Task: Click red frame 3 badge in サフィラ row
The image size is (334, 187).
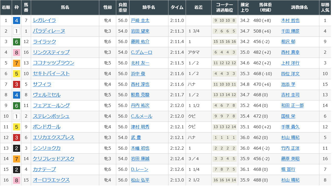Action: pyautogui.click(x=16, y=84)
